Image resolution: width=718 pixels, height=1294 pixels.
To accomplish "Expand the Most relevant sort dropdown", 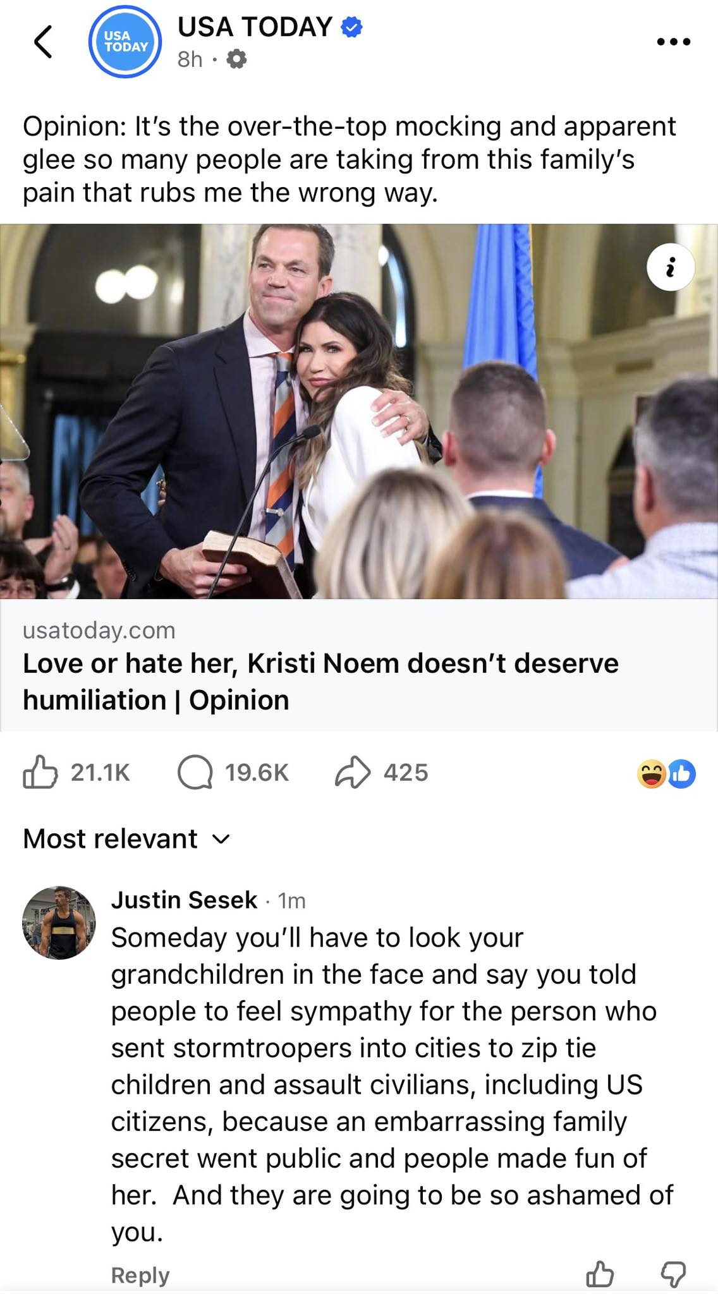I will coord(126,839).
